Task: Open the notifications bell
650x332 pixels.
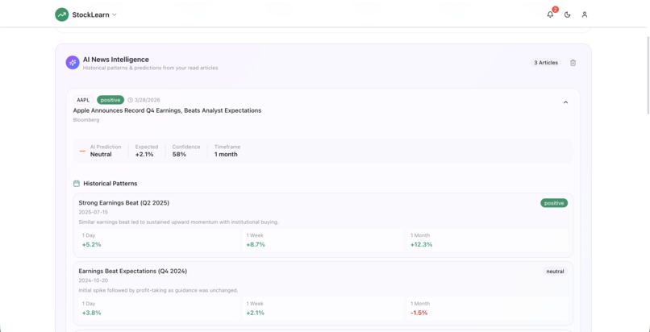Action: [x=550, y=15]
